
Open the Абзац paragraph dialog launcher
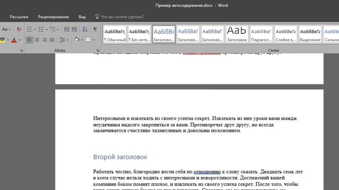tap(97, 51)
